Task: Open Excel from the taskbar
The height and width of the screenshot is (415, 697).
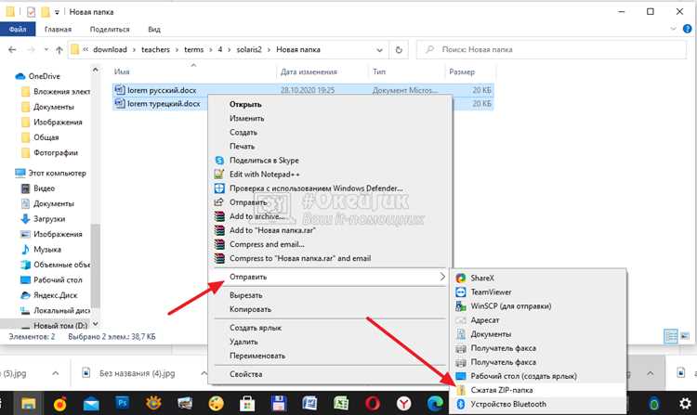Action: [341, 403]
